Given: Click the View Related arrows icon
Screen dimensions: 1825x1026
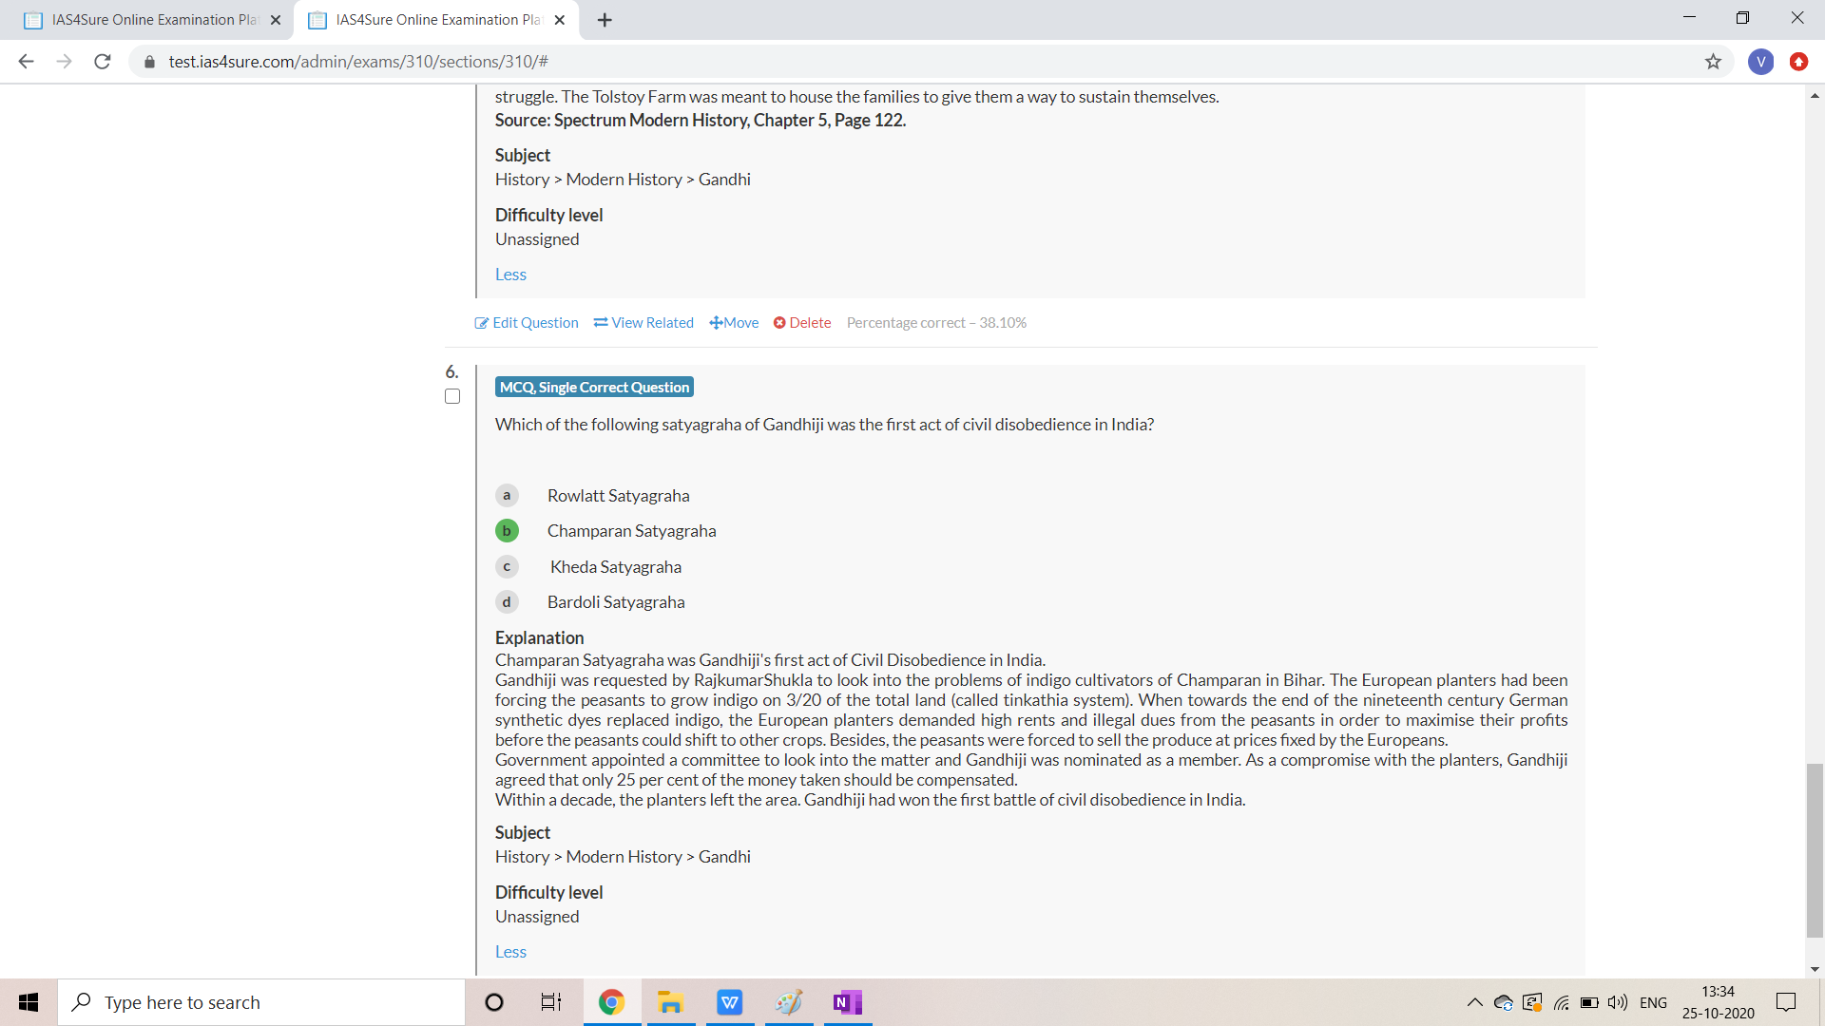Looking at the screenshot, I should pyautogui.click(x=601, y=323).
